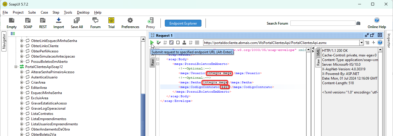Switch response view to XML tab
Image resolution: width=393 pixels, height=136 pixels.
(318, 52)
